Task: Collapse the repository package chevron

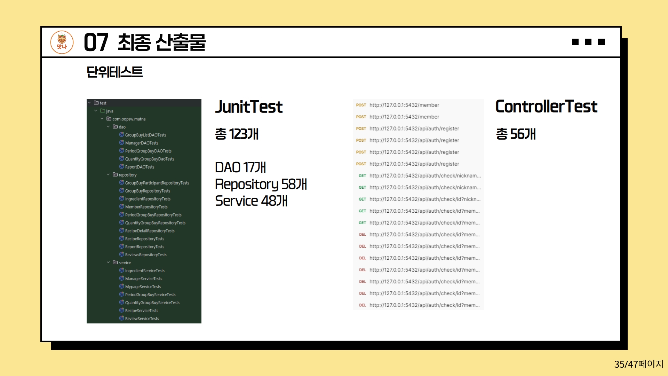Action: [x=108, y=175]
